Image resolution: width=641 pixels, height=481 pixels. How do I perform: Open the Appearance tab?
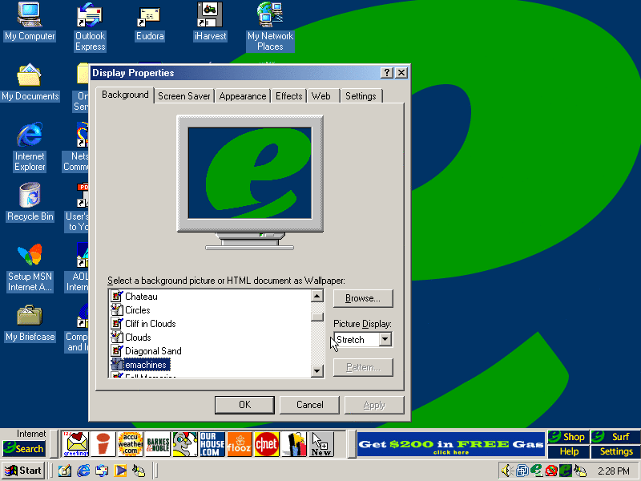click(242, 96)
